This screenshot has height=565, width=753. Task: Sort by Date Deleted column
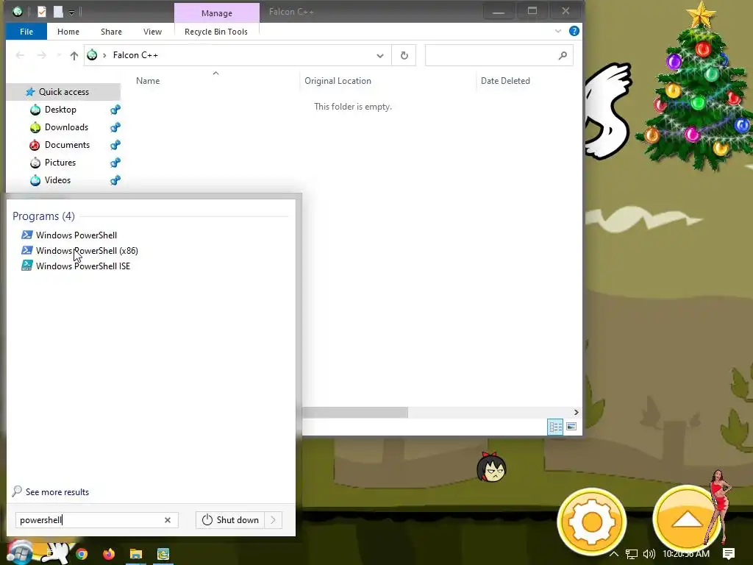pos(505,81)
